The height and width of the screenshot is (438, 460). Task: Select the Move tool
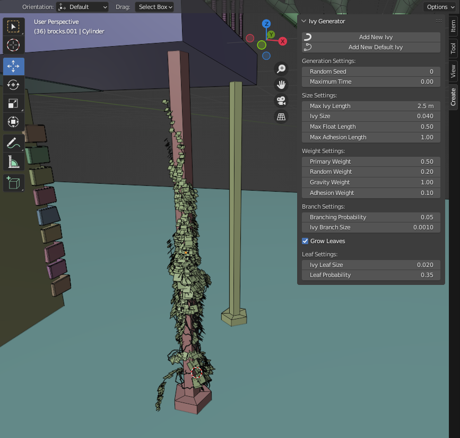click(13, 66)
